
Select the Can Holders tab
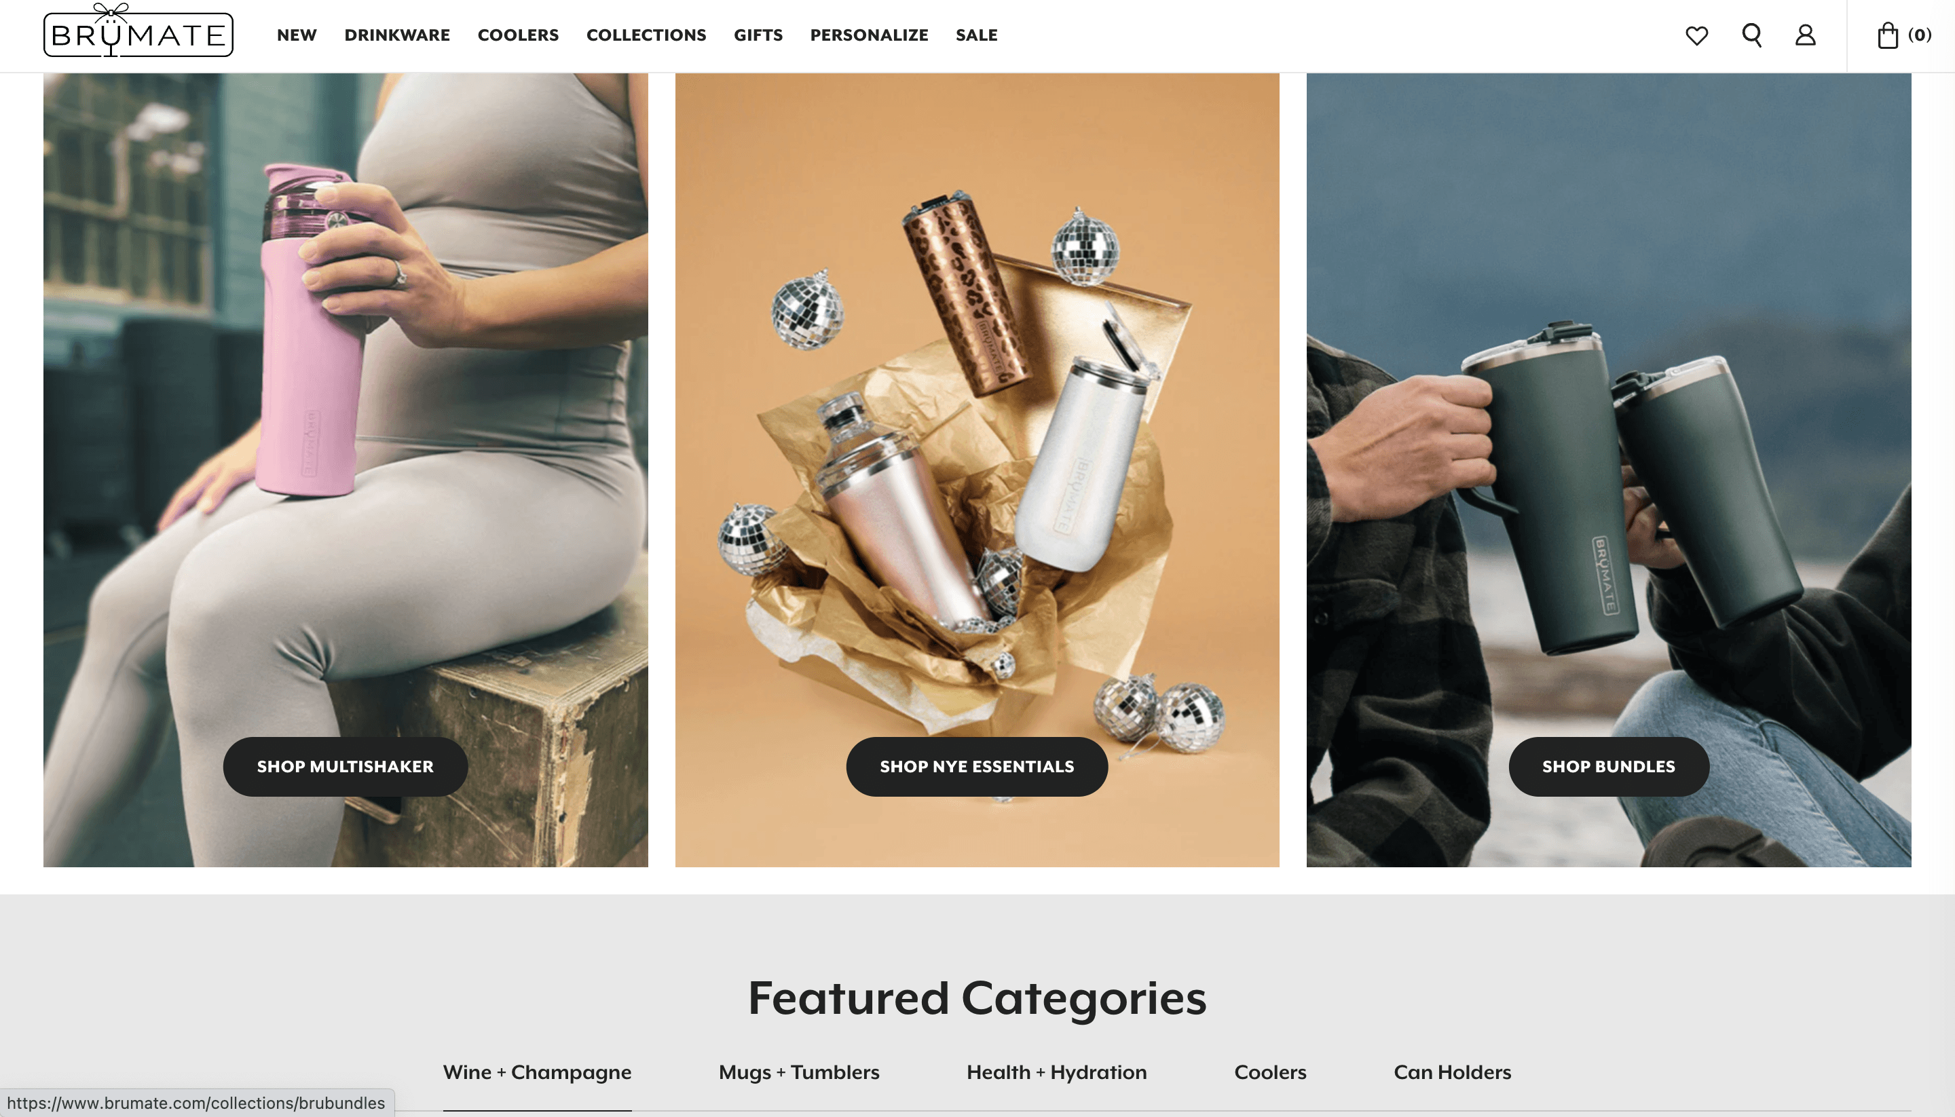[1453, 1072]
